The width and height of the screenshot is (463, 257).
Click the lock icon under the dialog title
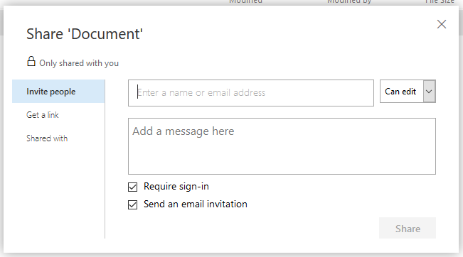click(31, 61)
